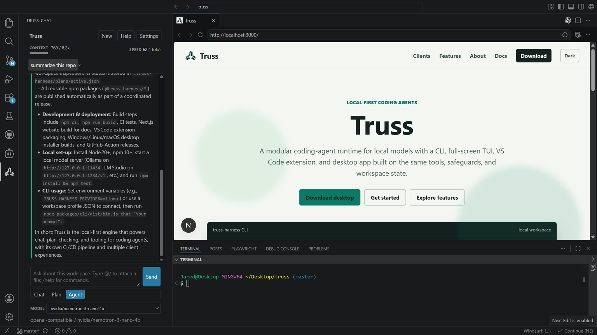Open browser preview devtools icon
Screen dimensions: 597x335
578,35
